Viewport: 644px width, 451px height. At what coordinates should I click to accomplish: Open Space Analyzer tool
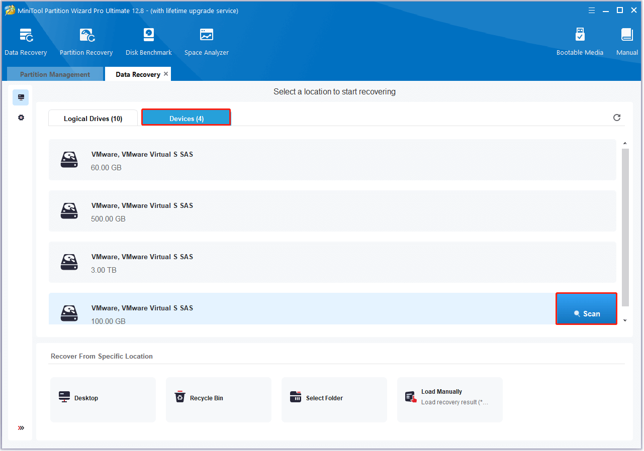point(206,42)
